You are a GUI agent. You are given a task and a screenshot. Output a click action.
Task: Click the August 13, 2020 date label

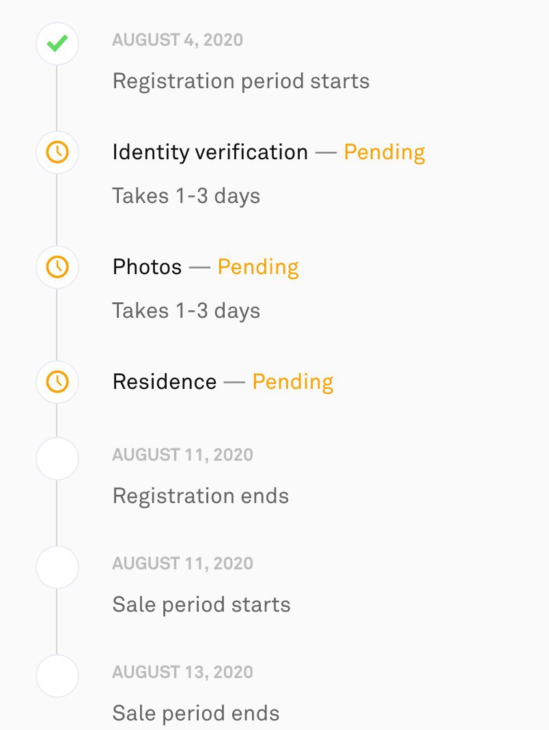tap(183, 673)
